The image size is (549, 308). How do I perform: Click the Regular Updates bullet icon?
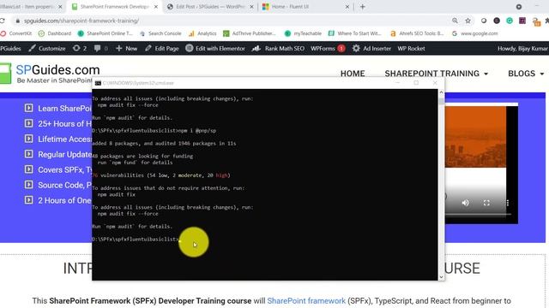tap(28, 154)
